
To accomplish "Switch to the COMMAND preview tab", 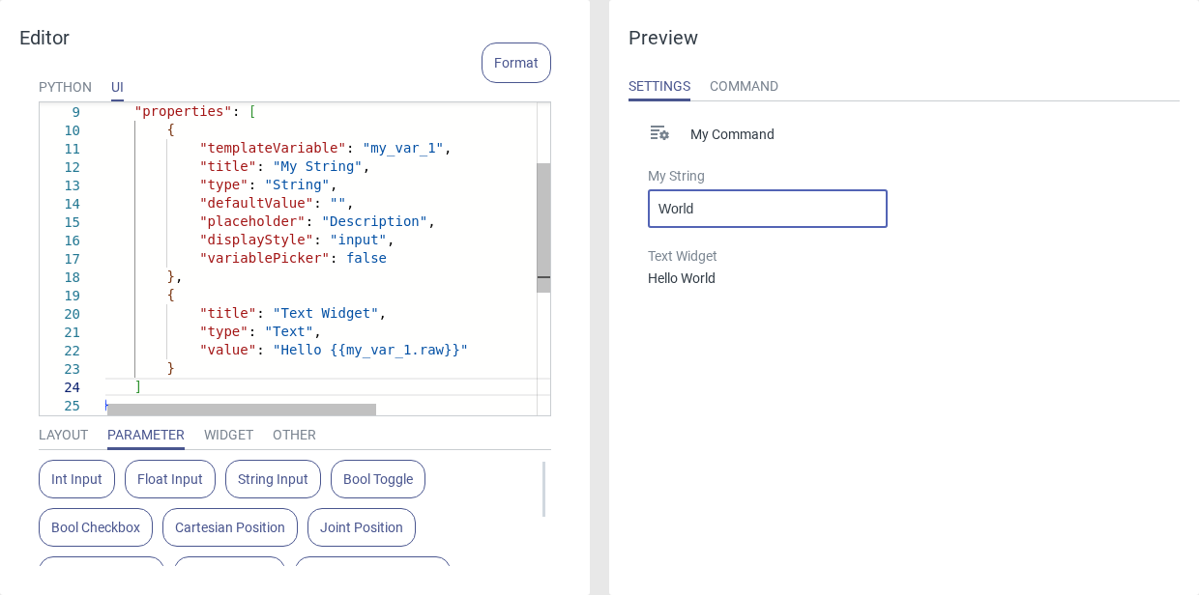I will pos(744,86).
